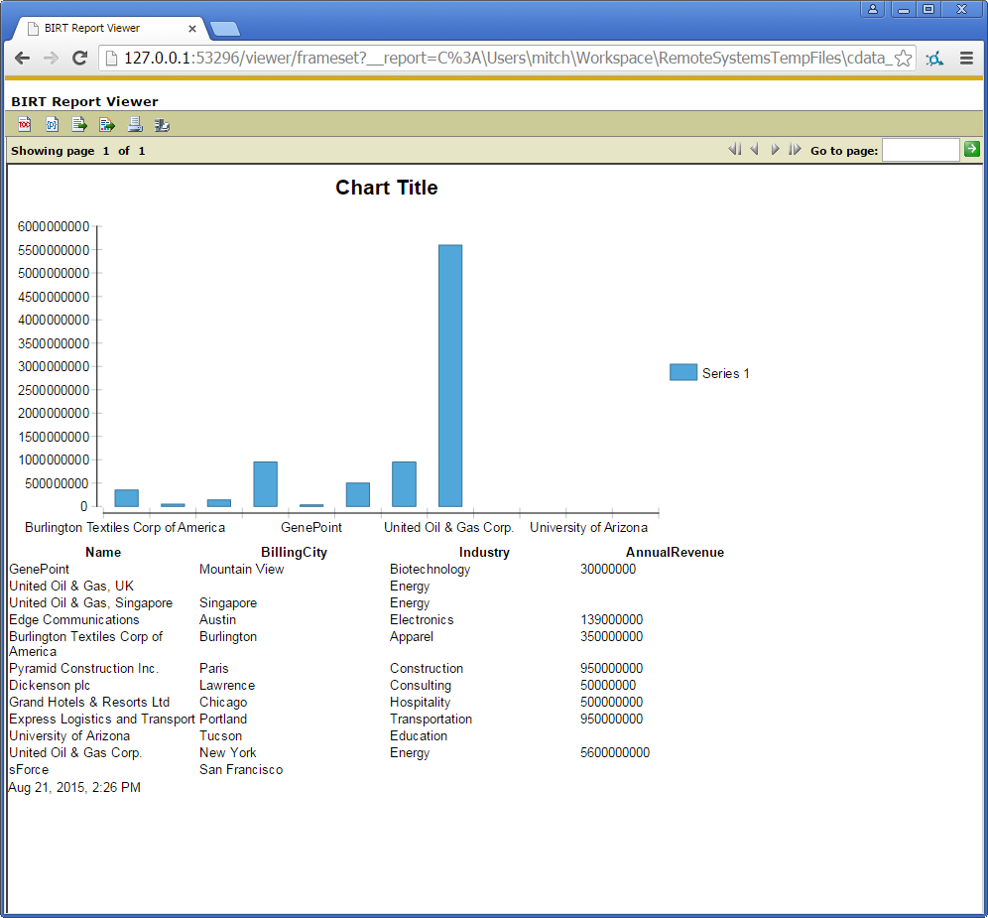Click the Print Report on Server icon
This screenshot has height=918, width=988.
click(162, 124)
